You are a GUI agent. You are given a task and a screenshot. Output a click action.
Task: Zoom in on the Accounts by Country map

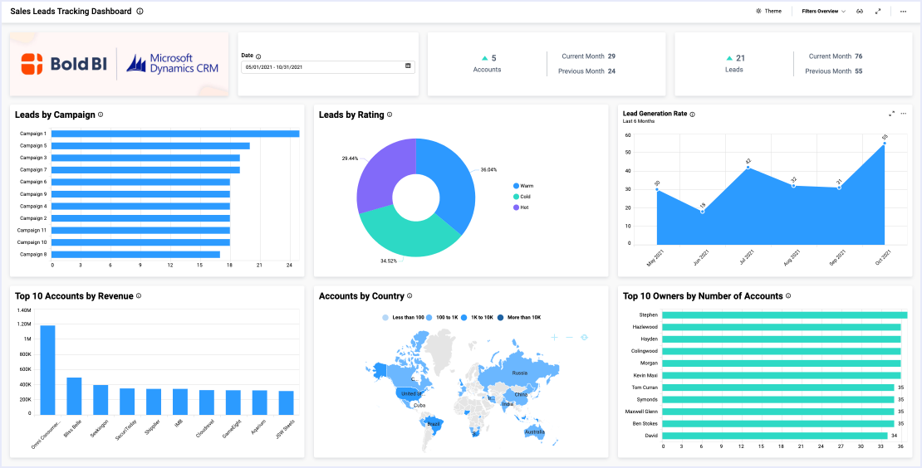pos(555,337)
